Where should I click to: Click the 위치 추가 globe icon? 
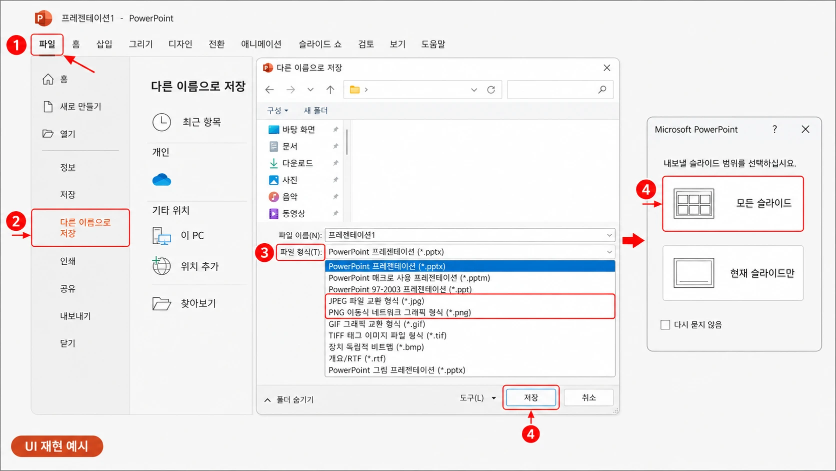[161, 266]
